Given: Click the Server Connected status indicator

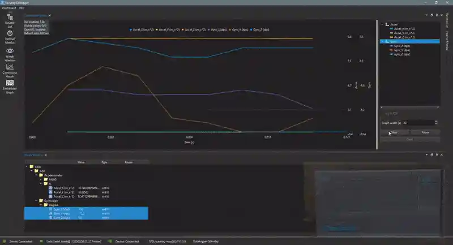Looking at the screenshot, I should point(18,241).
